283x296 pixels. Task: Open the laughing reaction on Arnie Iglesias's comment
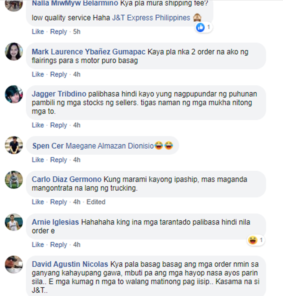256,240
